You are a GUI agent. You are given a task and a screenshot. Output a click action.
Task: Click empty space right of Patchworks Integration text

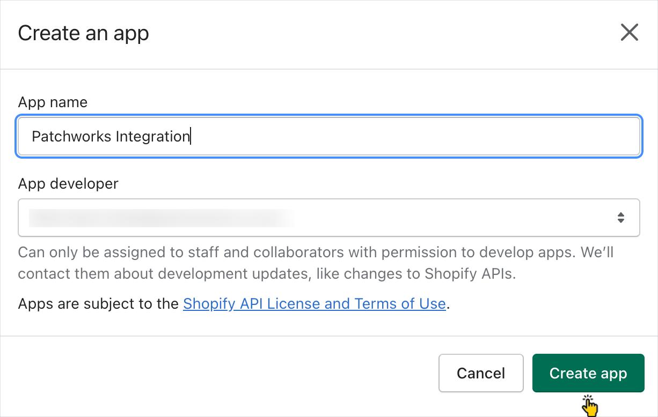(x=408, y=137)
